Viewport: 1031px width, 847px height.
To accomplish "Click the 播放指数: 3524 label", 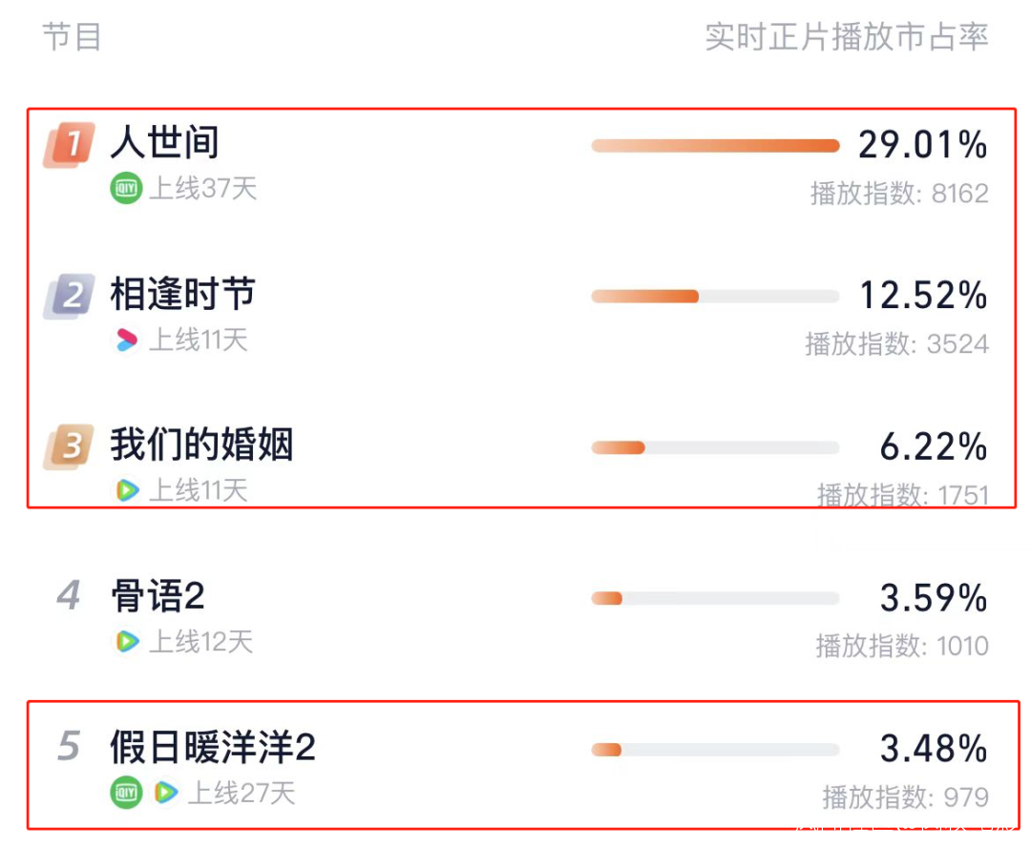I will (x=896, y=343).
